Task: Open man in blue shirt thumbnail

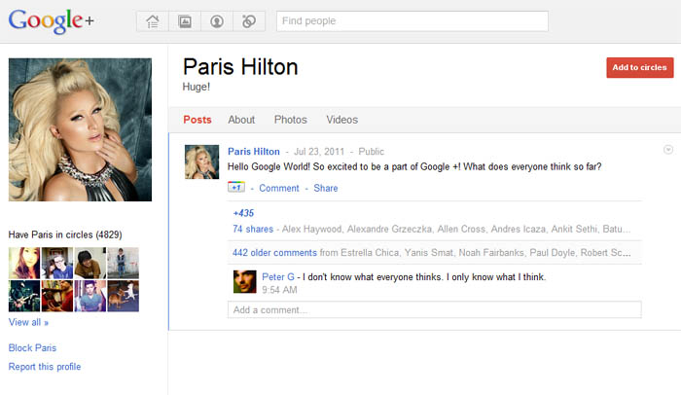Action: click(x=90, y=296)
